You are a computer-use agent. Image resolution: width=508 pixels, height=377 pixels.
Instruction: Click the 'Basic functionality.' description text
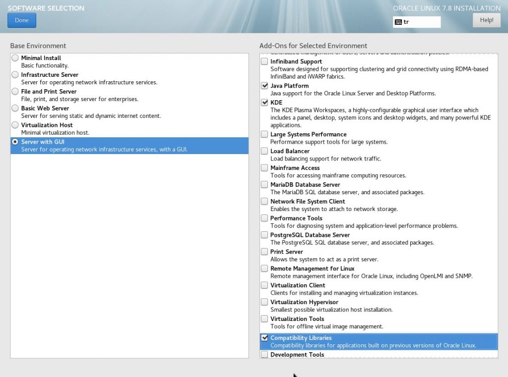(x=45, y=66)
